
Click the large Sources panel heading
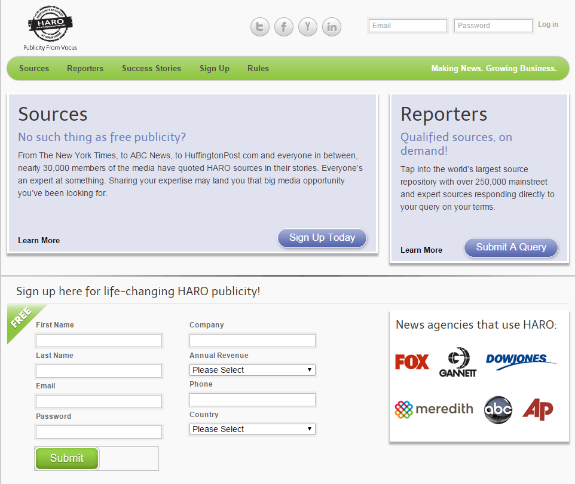(53, 114)
